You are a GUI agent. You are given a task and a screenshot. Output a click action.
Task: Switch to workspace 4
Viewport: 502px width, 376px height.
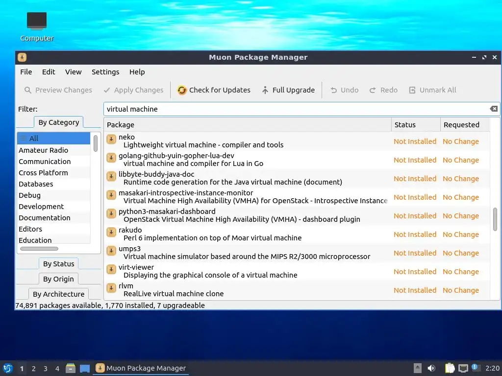click(x=57, y=369)
